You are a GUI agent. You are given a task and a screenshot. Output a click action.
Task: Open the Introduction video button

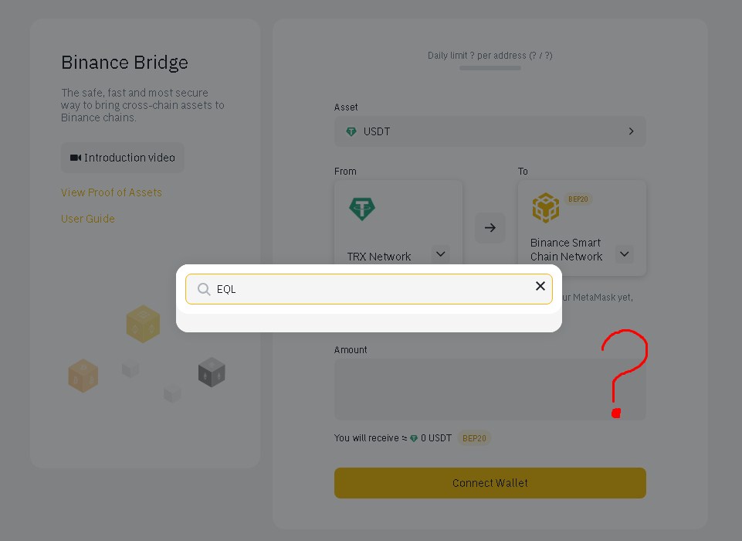point(123,158)
